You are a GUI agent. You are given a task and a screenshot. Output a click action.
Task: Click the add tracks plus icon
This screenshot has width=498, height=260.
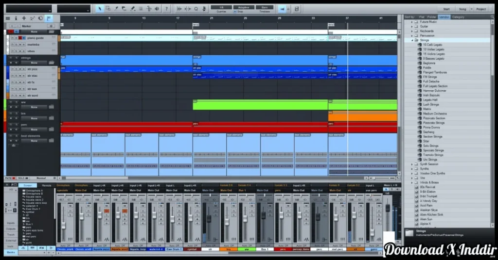click(24, 18)
